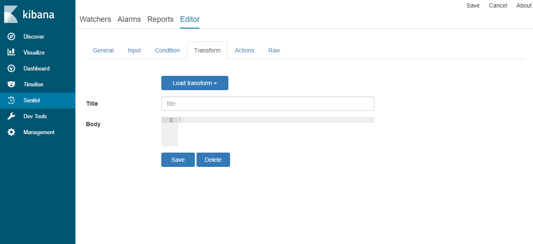Screen dimensions: 533x244
Task: Click the Visualize label in sidebar
Action: tap(34, 52)
